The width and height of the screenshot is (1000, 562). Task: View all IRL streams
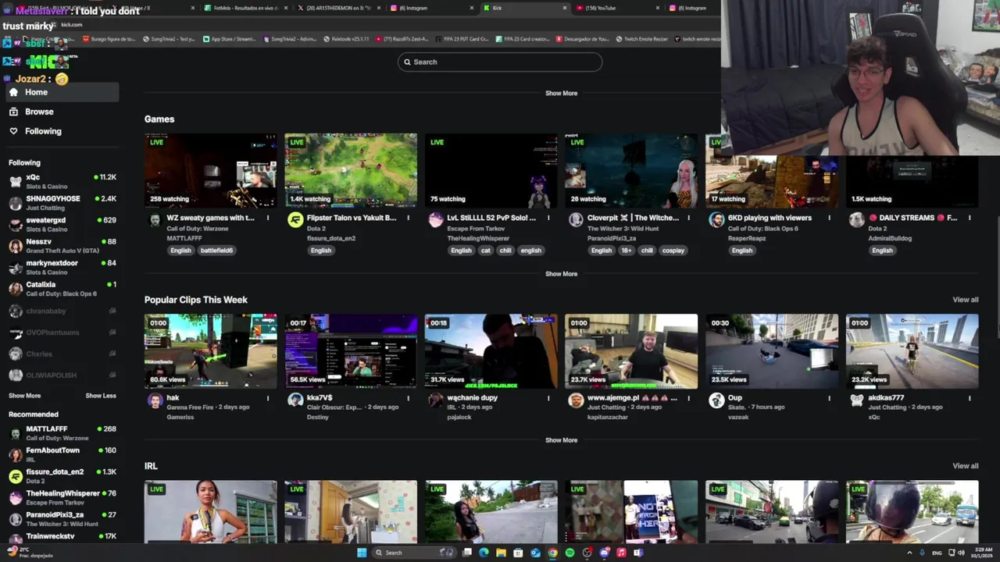pyautogui.click(x=965, y=466)
